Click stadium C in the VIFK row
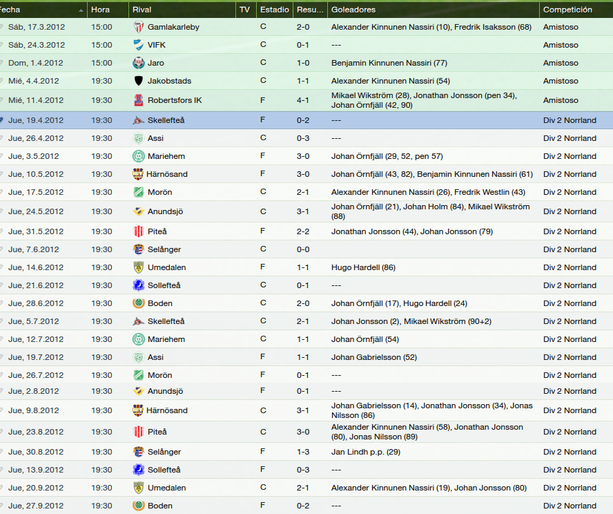 (263, 45)
